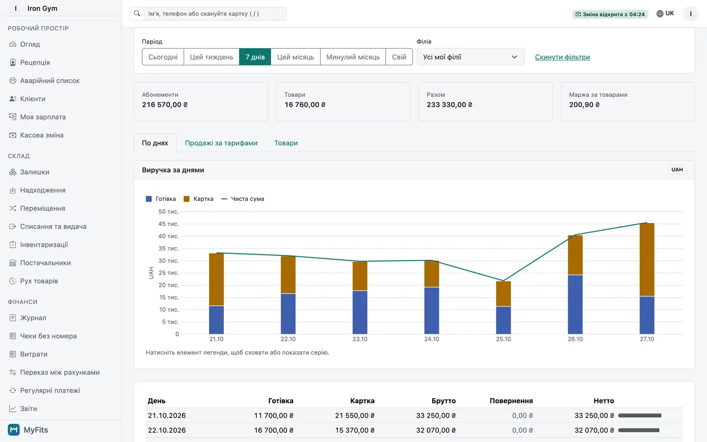
Task: Switch to the По днях tab
Action: pyautogui.click(x=155, y=143)
